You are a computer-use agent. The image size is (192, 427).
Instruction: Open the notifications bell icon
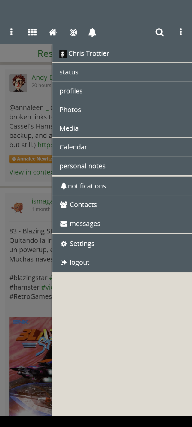click(x=92, y=32)
